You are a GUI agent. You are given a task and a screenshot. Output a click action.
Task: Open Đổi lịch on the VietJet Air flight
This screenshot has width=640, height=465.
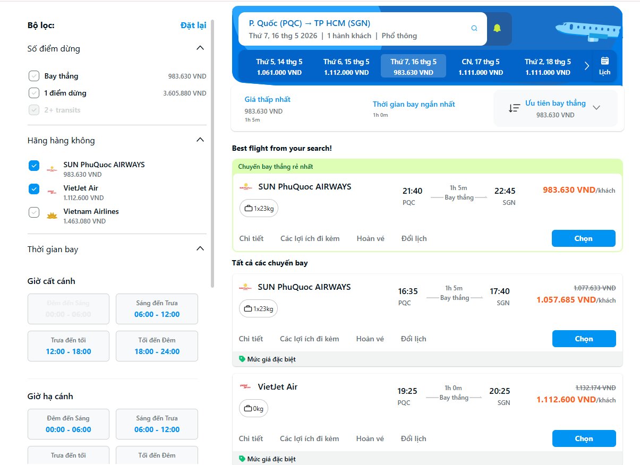[413, 438]
